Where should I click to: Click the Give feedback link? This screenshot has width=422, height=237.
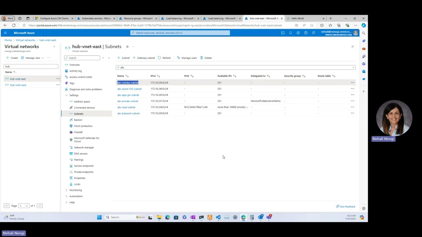click(346, 207)
